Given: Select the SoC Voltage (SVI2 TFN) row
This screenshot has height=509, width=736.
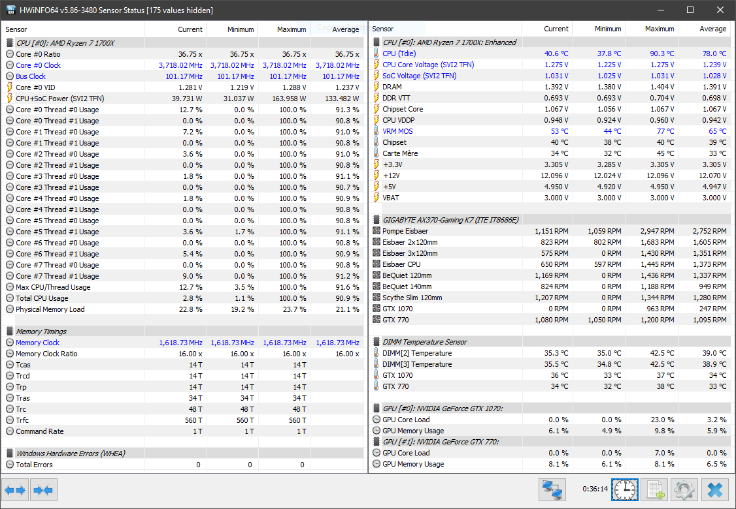Looking at the screenshot, I should pos(550,76).
